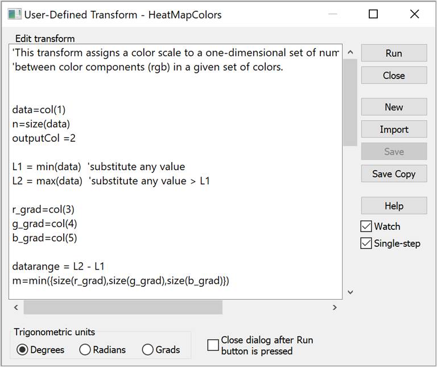Click the horizontal scrollbar right arrow
Image resolution: width=437 pixels, height=367 pixels.
tap(335, 307)
